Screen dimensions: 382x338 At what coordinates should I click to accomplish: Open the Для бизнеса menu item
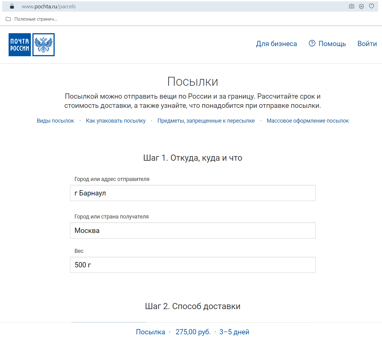[x=276, y=44]
